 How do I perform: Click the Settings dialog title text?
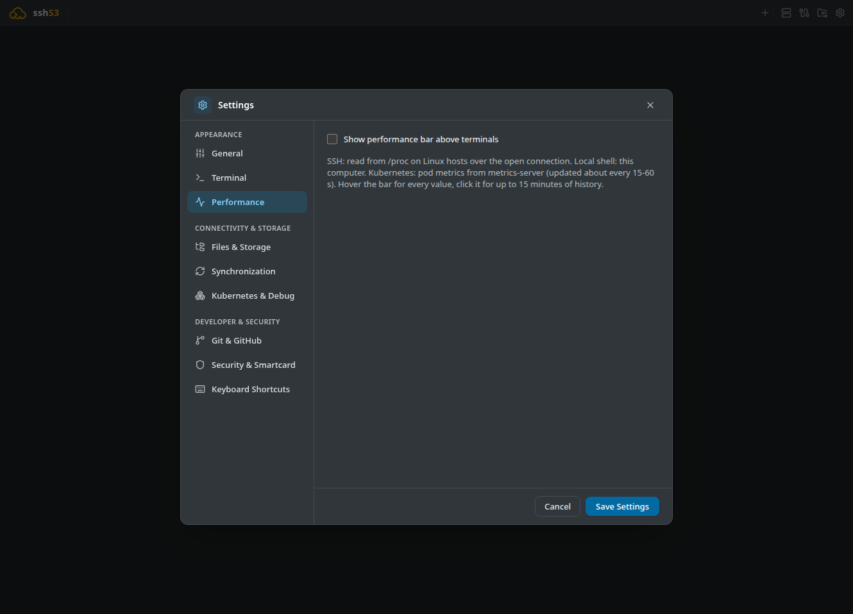pos(236,105)
